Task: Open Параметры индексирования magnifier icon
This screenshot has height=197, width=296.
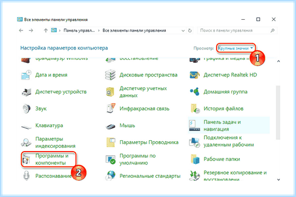Action: point(26,142)
